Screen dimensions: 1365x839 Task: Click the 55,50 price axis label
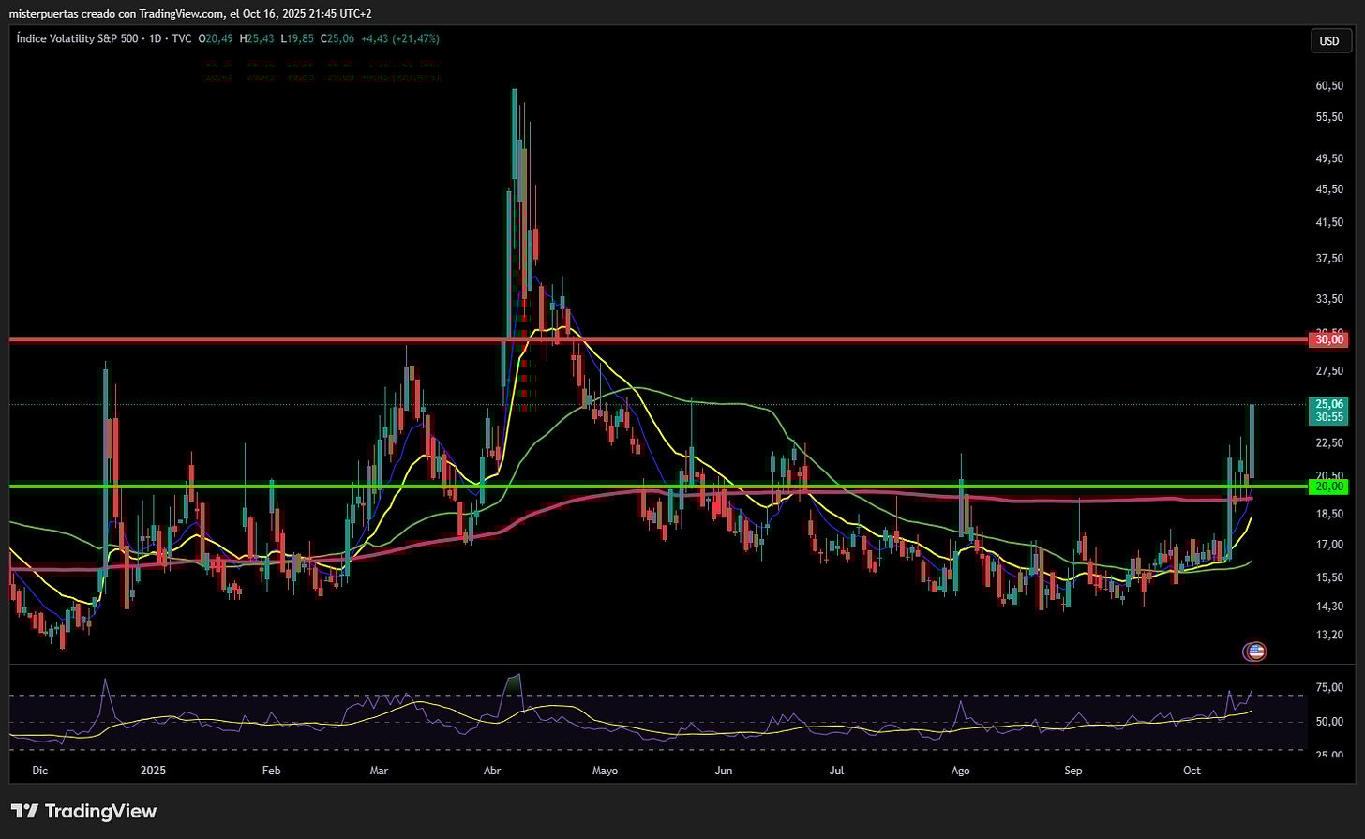pyautogui.click(x=1329, y=117)
